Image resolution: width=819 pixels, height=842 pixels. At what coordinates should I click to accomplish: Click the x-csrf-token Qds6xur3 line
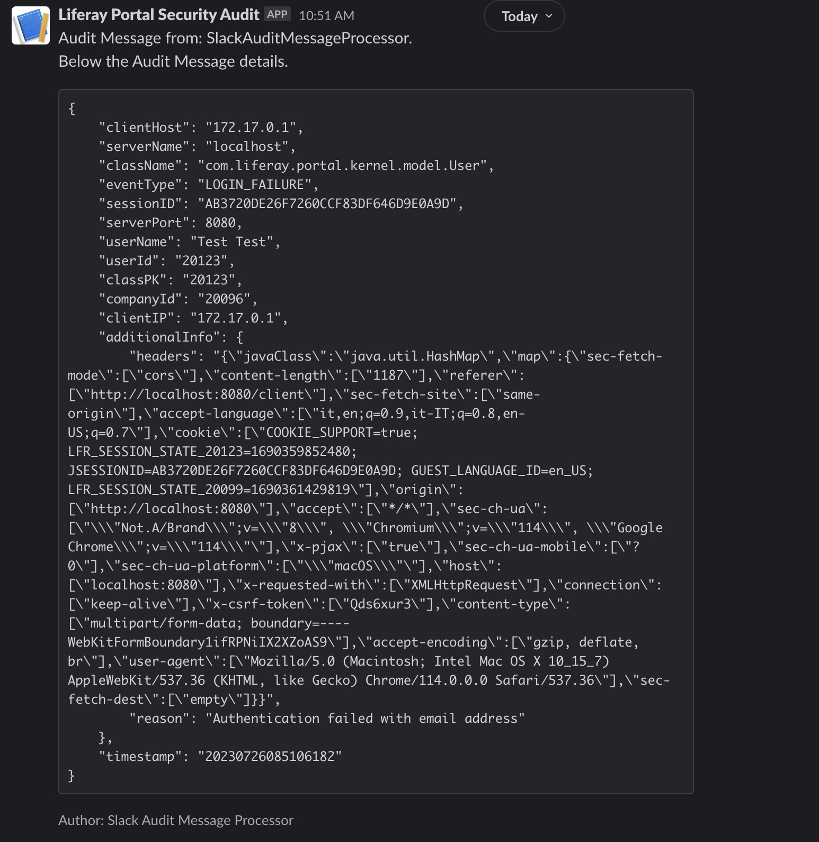[319, 604]
